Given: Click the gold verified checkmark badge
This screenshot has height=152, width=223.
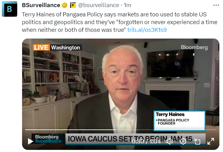Looking at the screenshot, I should coord(64,5).
